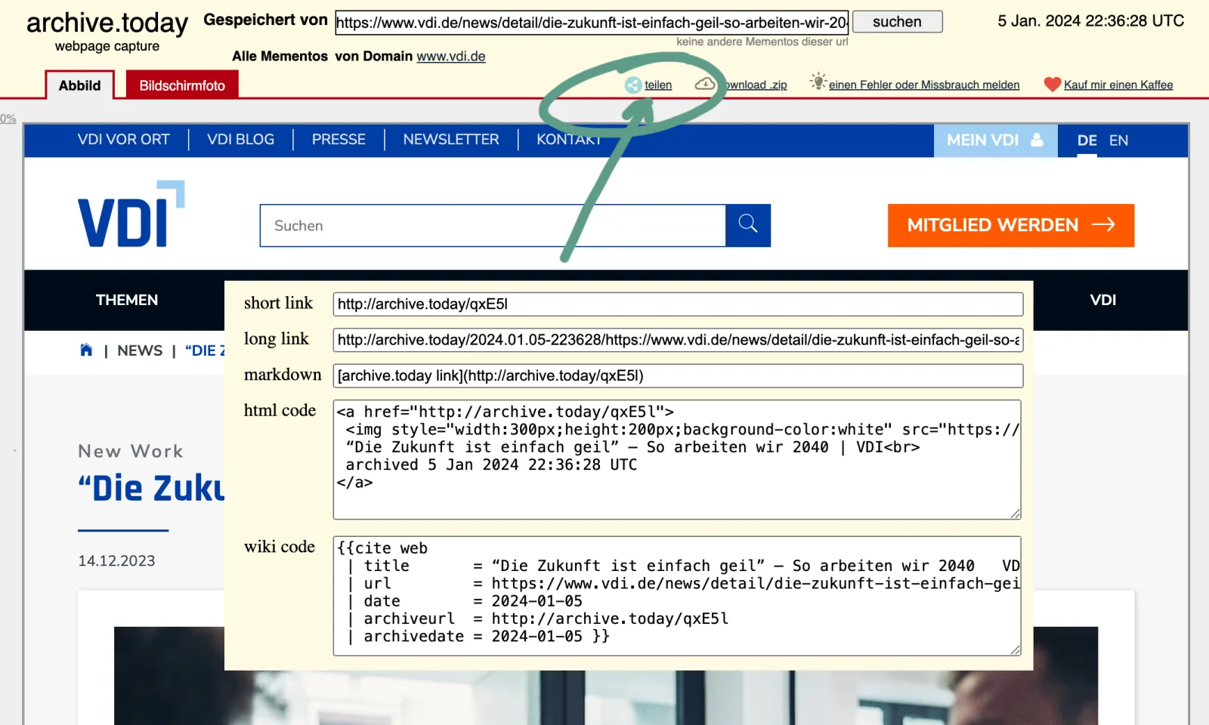Switch to the Abbild tab
1209x725 pixels.
pos(79,85)
